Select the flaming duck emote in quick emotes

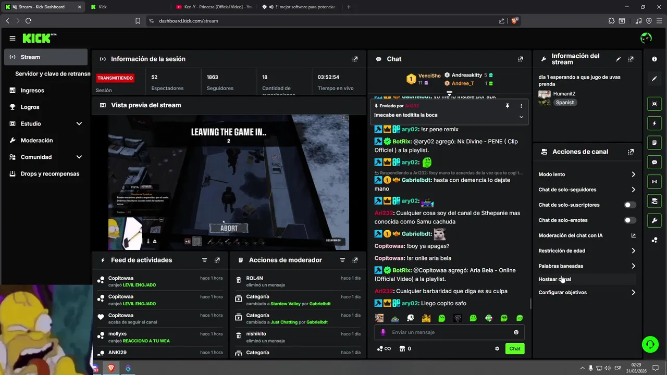pos(426,318)
